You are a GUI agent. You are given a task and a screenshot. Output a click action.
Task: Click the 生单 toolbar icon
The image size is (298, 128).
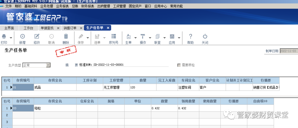tap(129, 36)
